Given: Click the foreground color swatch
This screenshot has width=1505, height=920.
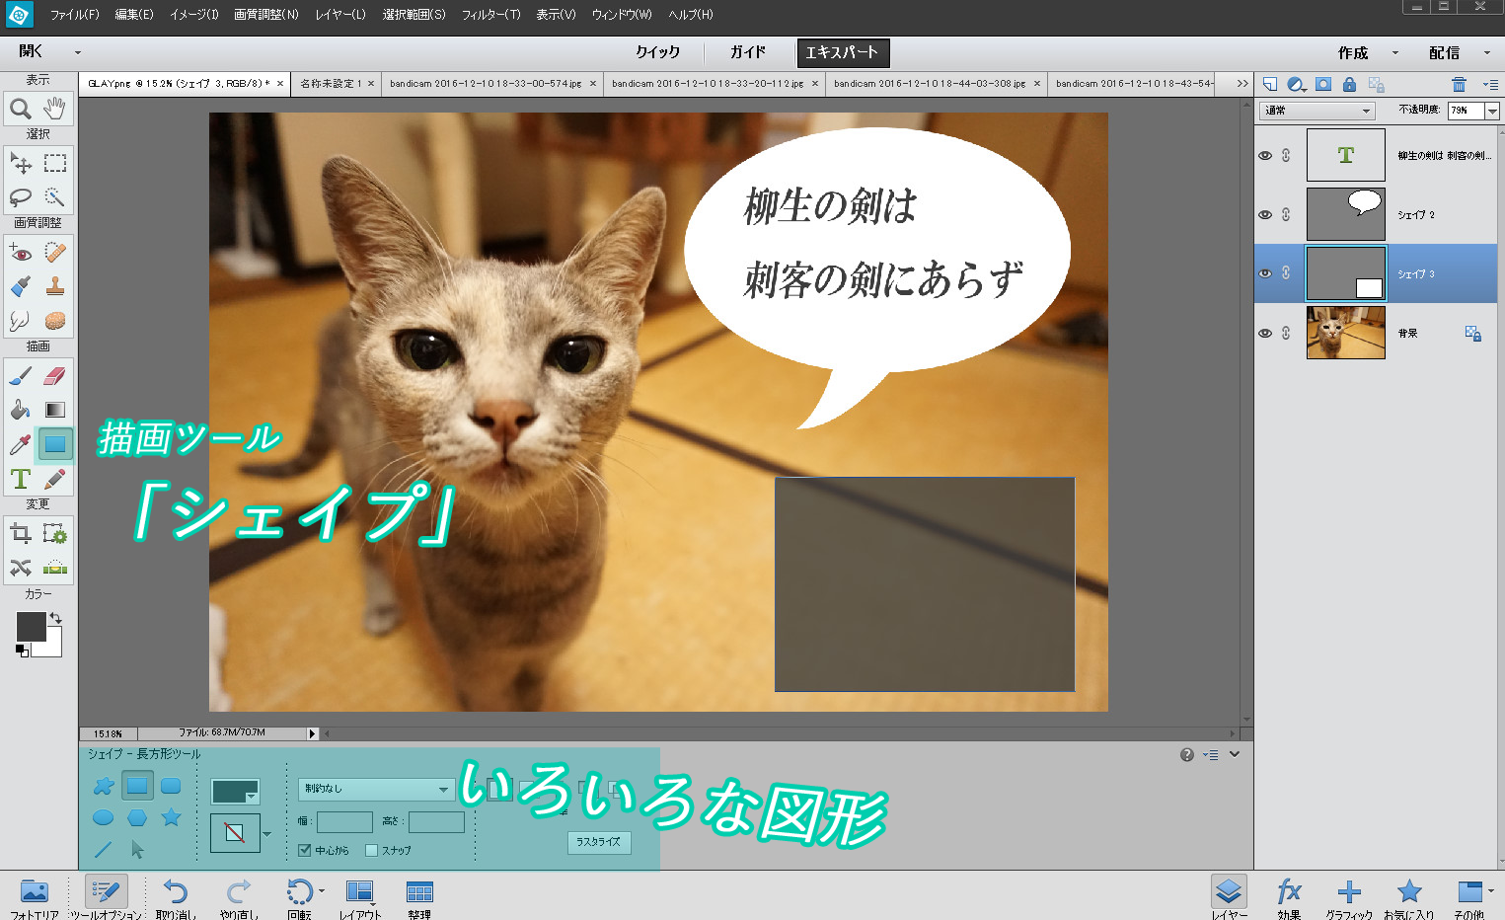Looking at the screenshot, I should 31,626.
